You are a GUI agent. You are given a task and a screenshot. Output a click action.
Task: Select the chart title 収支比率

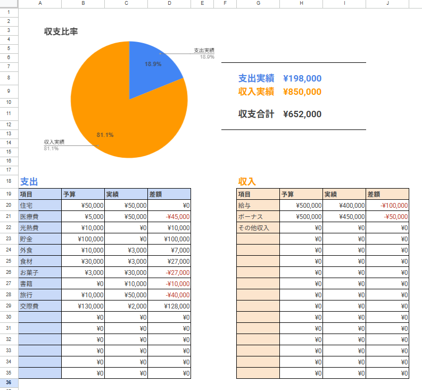[x=61, y=31]
